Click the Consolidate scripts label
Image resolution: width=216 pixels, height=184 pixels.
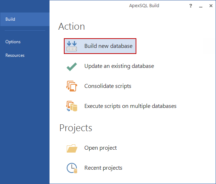(x=108, y=86)
